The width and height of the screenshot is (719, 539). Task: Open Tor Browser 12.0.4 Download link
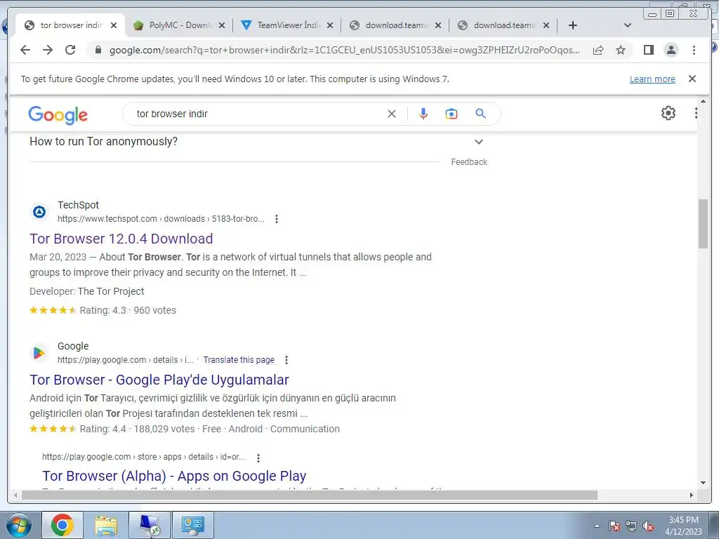pos(121,239)
